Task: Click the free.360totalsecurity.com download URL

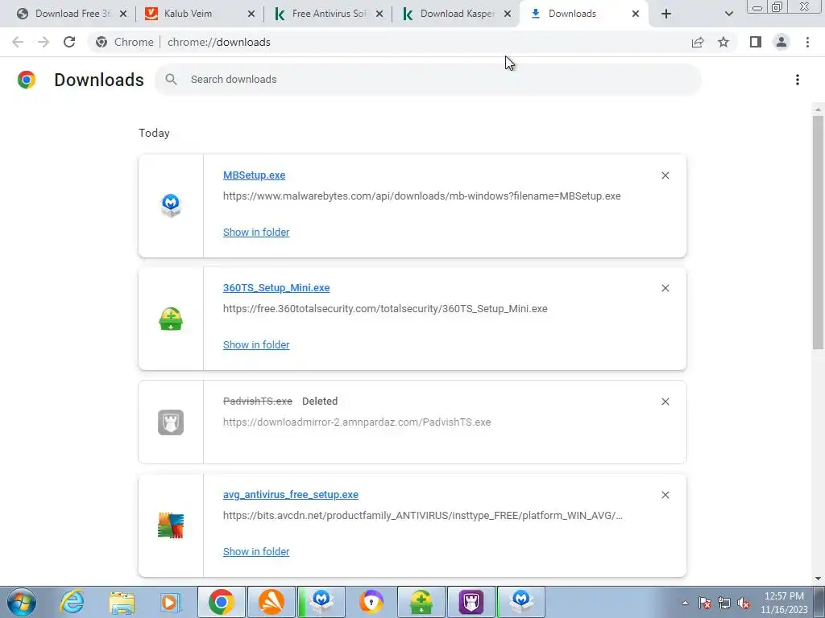Action: (x=385, y=308)
